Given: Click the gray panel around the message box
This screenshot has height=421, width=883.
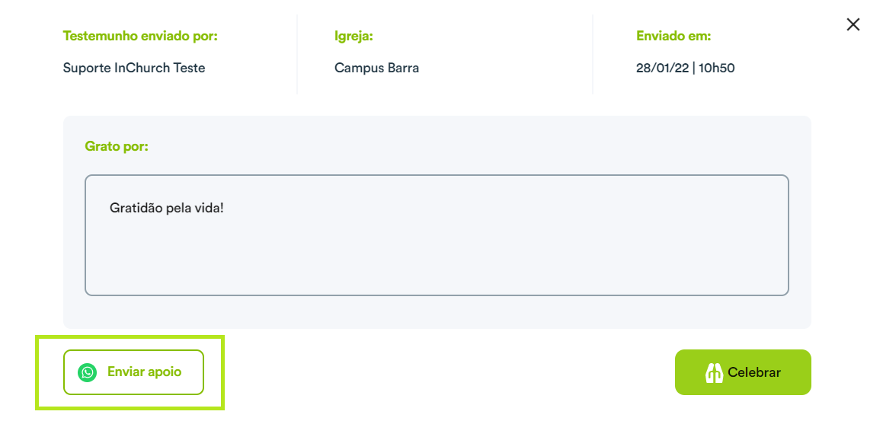Looking at the screenshot, I should [437, 312].
